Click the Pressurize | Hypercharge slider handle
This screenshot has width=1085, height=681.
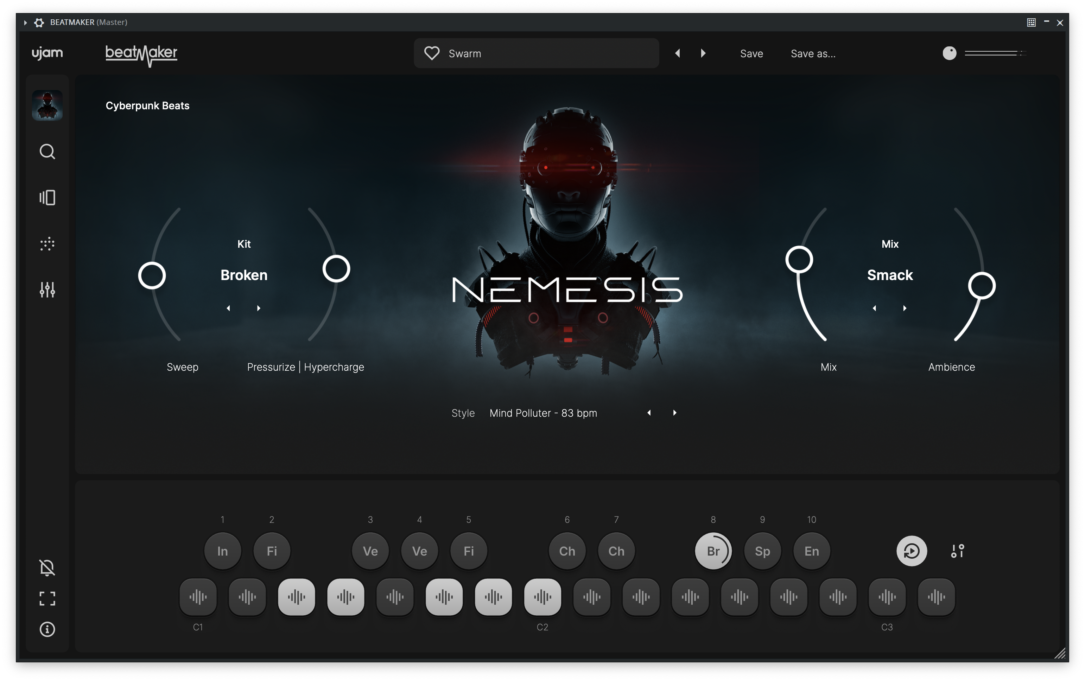336,269
